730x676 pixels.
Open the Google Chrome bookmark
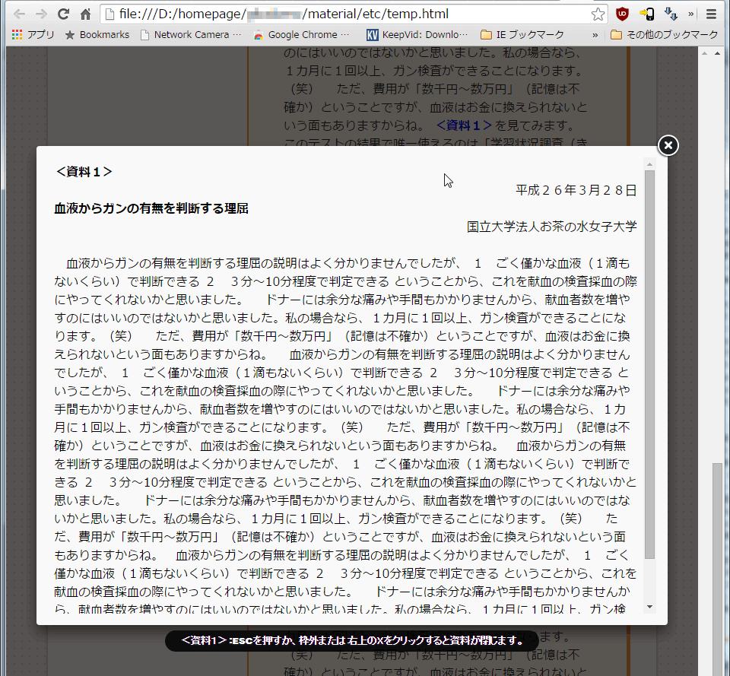301,34
